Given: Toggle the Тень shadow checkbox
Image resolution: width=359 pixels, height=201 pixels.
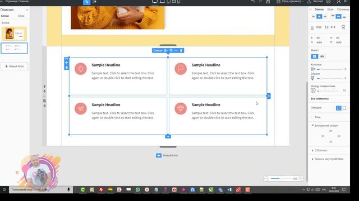Looking at the screenshot, I should 312,117.
